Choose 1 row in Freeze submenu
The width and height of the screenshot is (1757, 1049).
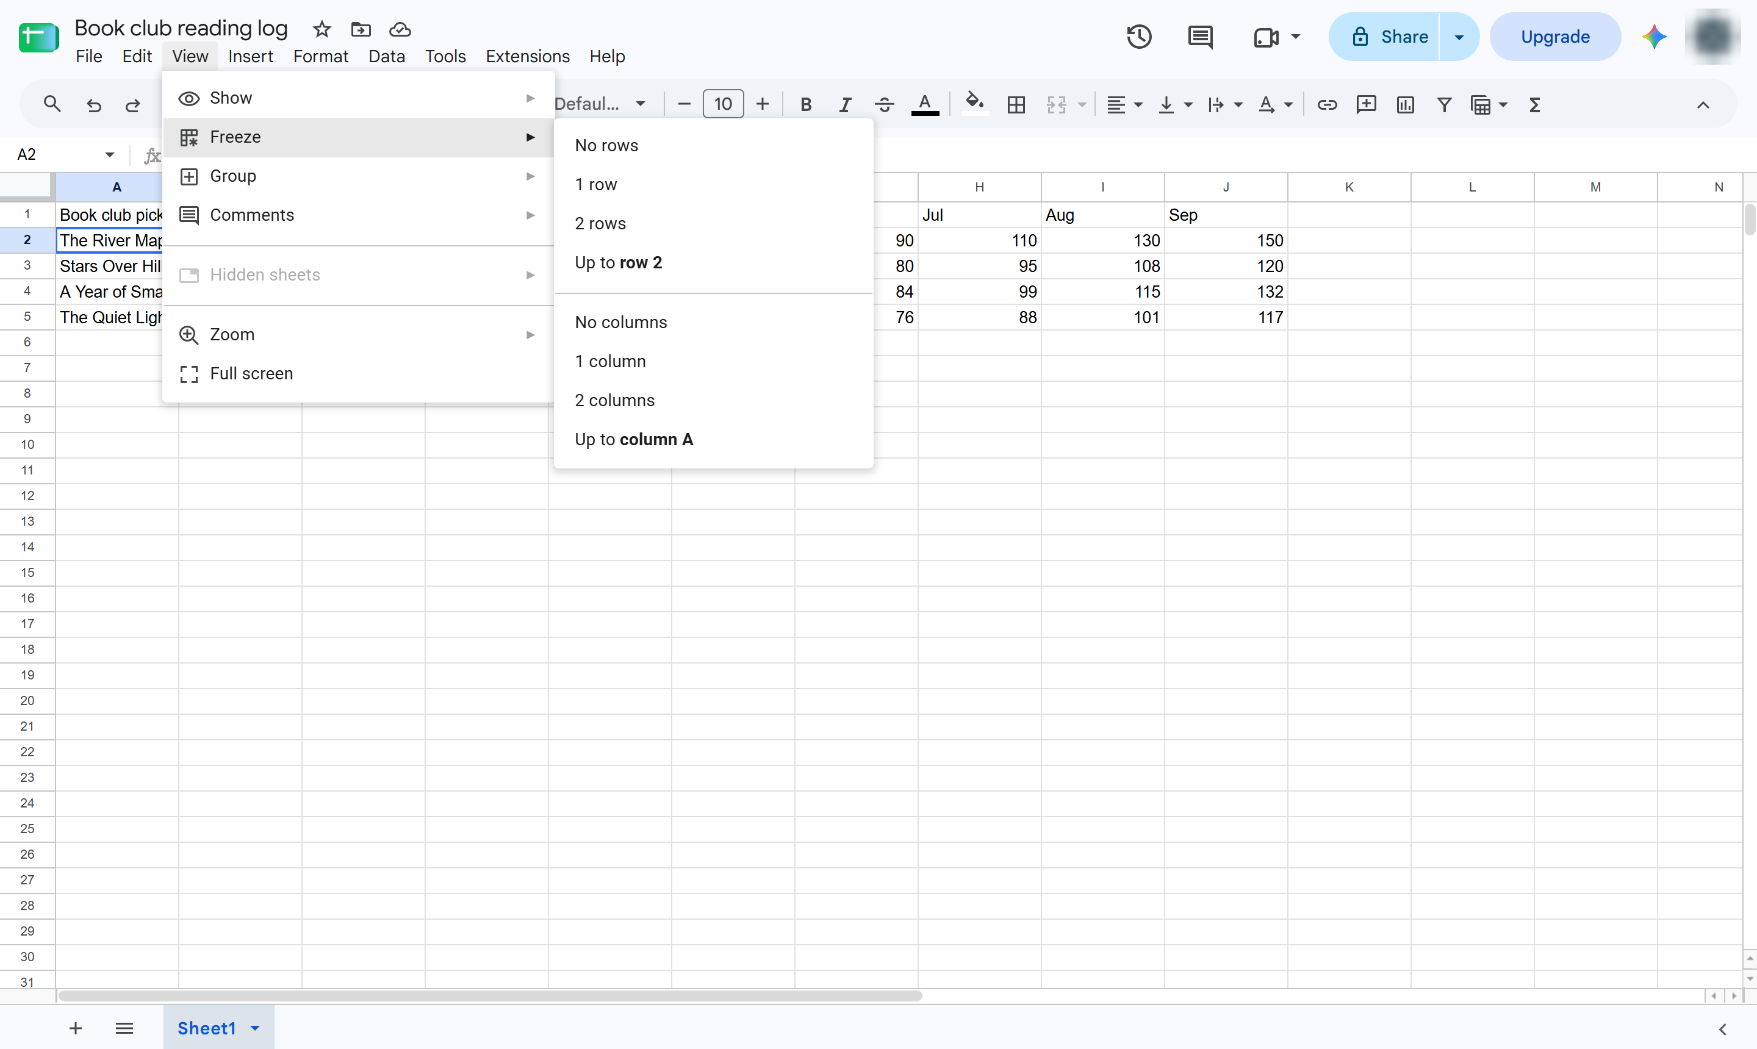pyautogui.click(x=713, y=185)
